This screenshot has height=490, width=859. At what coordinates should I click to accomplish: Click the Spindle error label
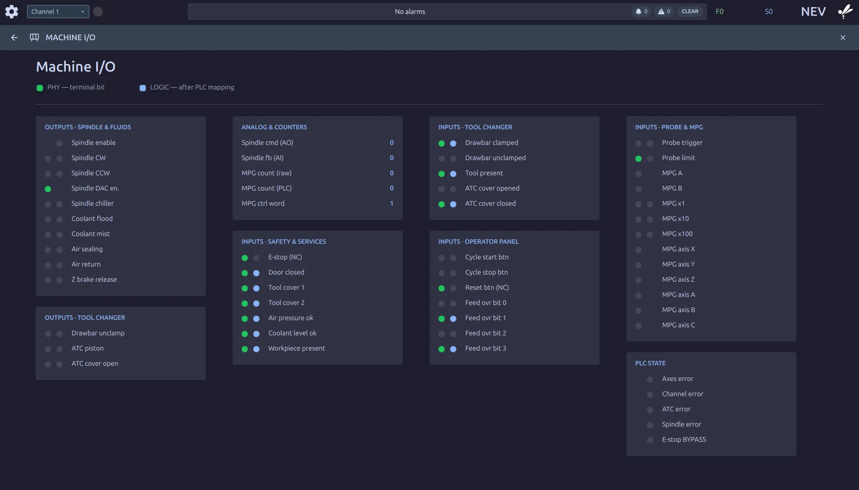(681, 424)
